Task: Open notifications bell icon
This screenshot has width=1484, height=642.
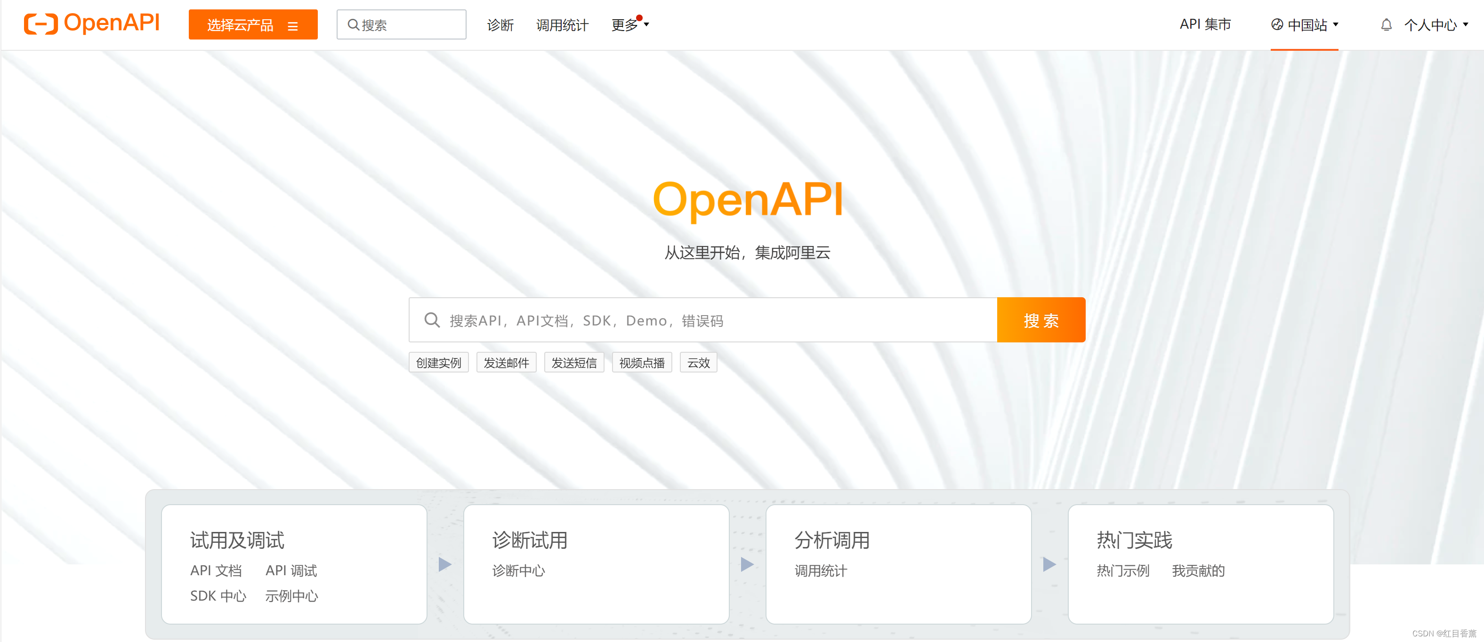Action: coord(1386,25)
